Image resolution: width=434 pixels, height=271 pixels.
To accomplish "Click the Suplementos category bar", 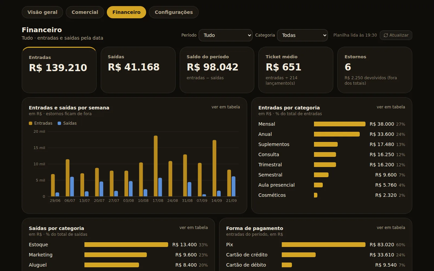I will pyautogui.click(x=326, y=144).
